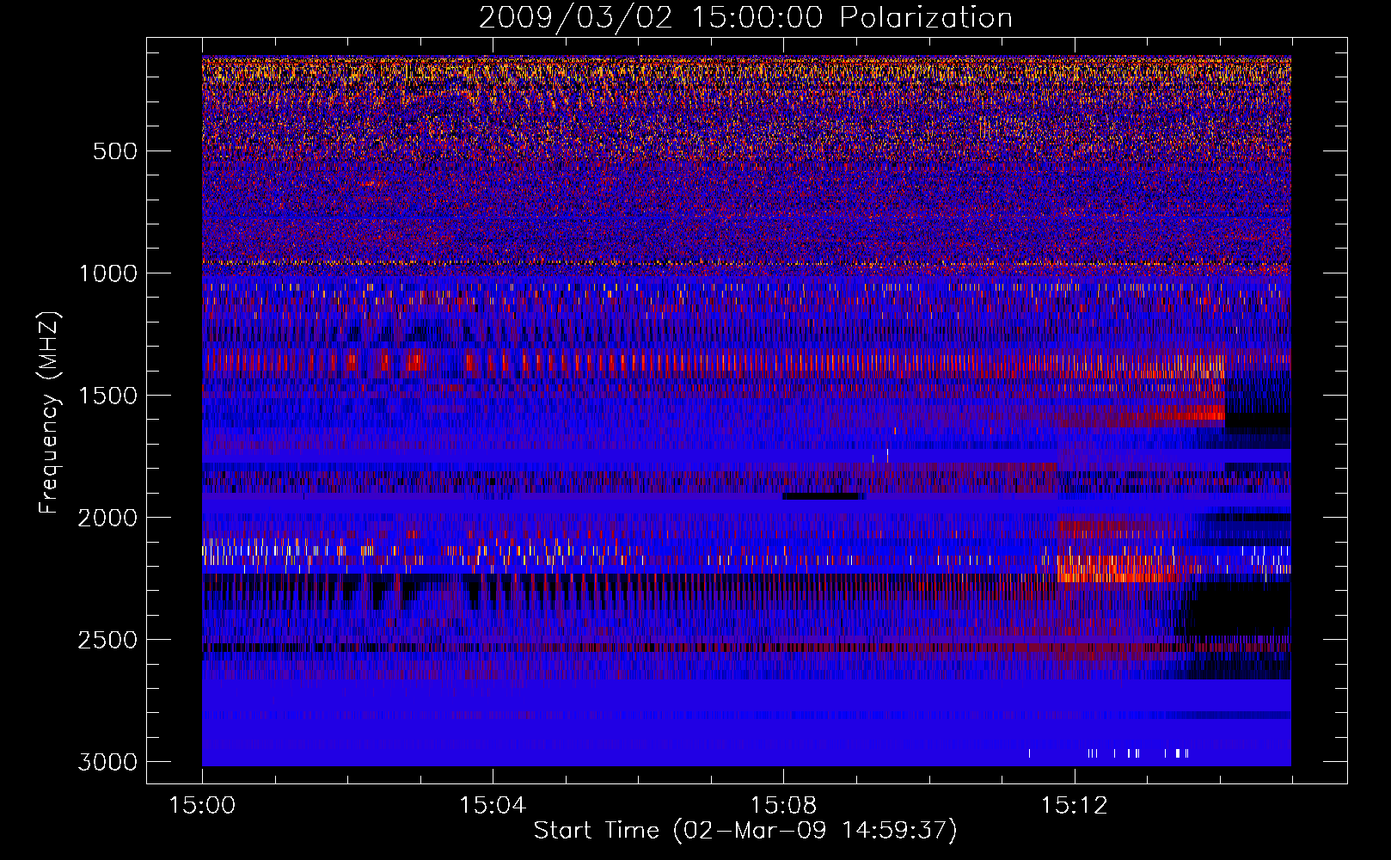This screenshot has width=1391, height=860.
Task: Click the 15:04 time tick label
Action: (493, 806)
